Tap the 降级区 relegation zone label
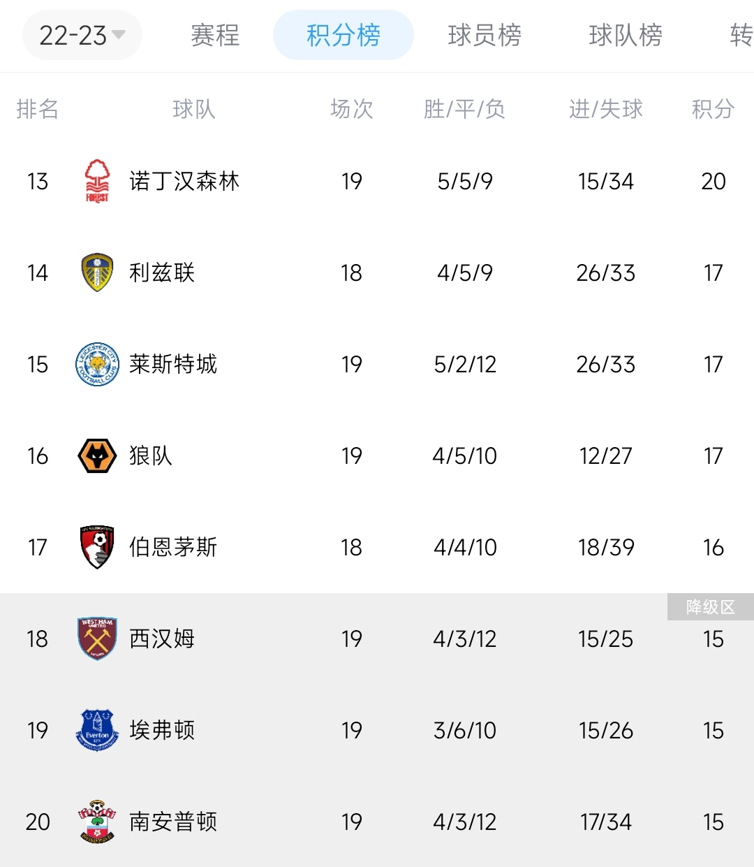This screenshot has height=867, width=754. pos(711,607)
